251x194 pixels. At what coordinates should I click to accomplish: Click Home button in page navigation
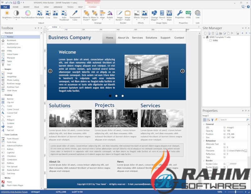[x=109, y=38]
